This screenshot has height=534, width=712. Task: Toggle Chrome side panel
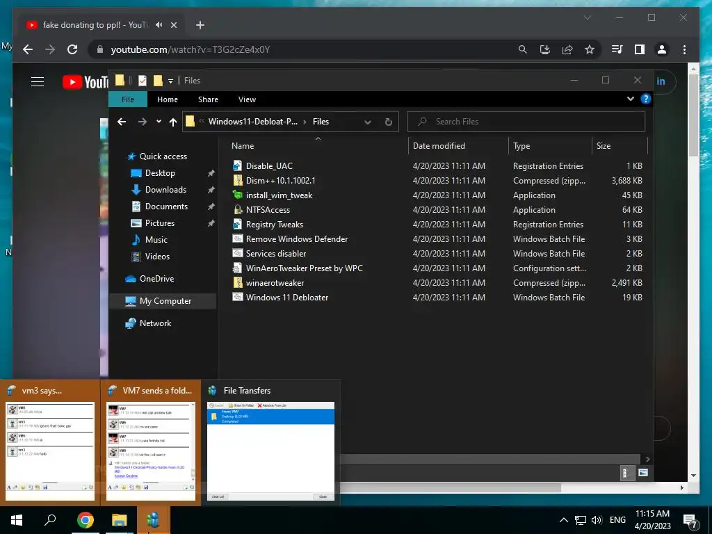point(640,49)
